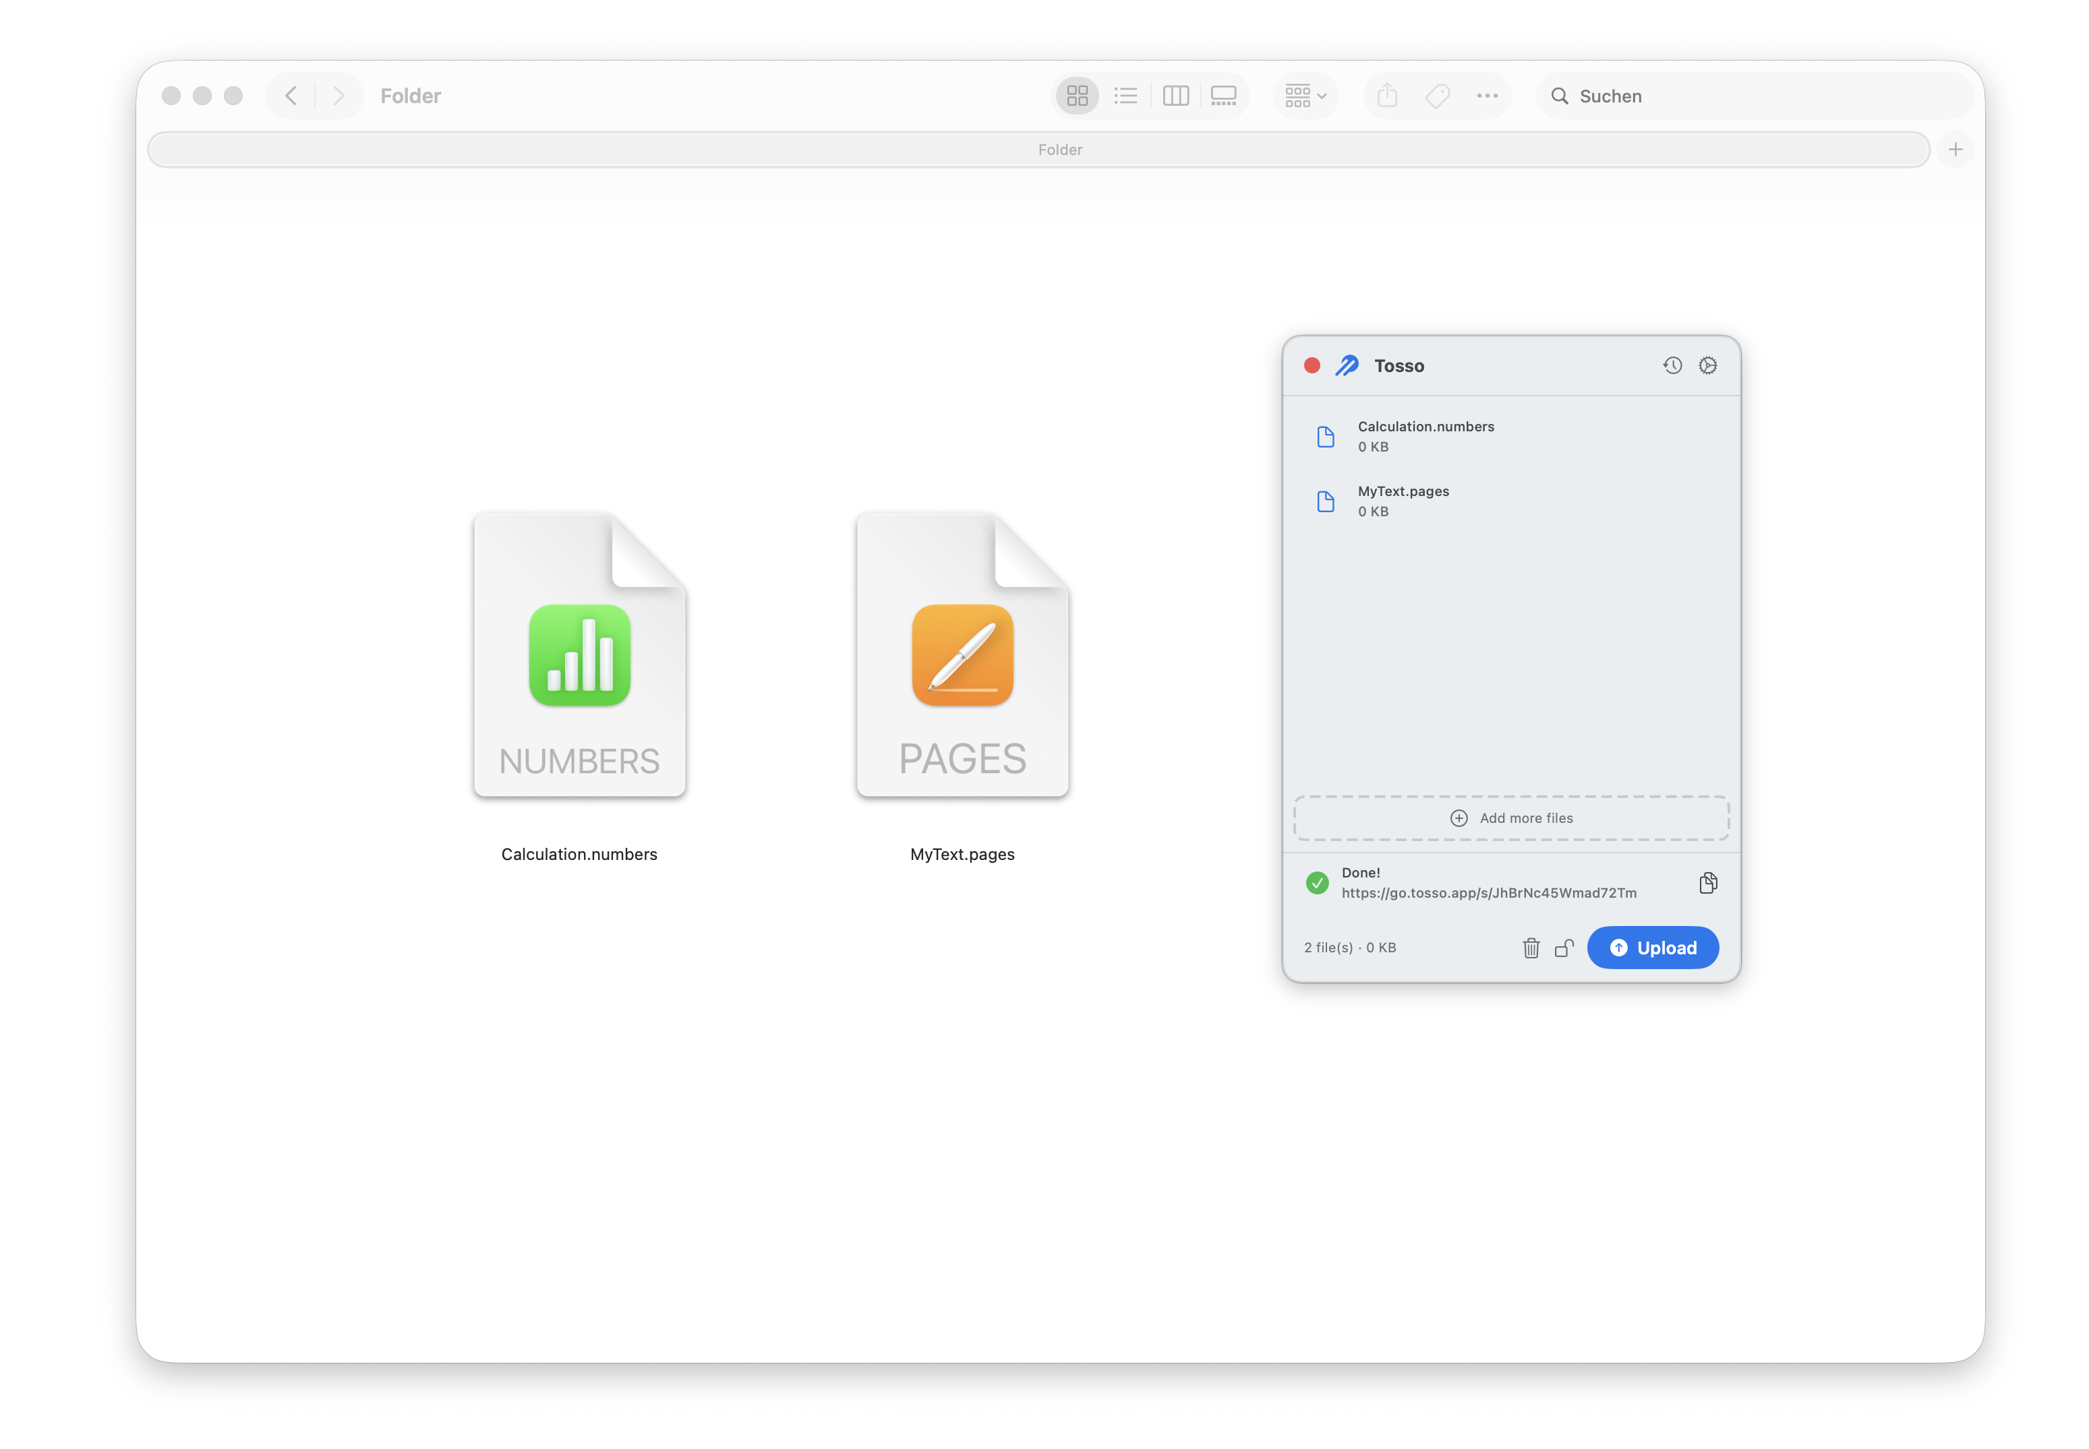The width and height of the screenshot is (2089, 1449).
Task: Select the Folder tab
Action: [1060, 149]
